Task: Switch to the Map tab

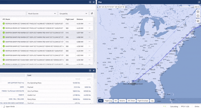Action: coord(101,101)
